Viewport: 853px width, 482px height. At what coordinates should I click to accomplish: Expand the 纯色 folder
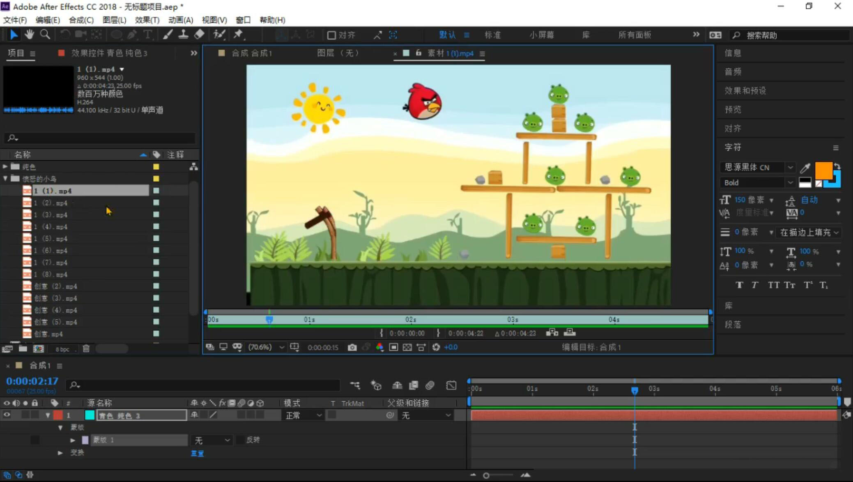point(5,166)
